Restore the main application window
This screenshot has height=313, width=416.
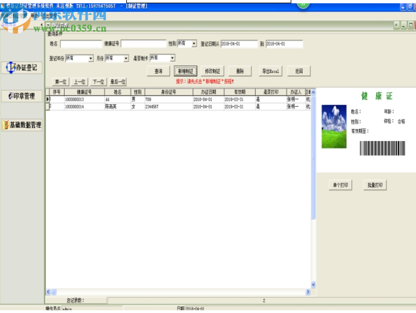[x=410, y=7]
